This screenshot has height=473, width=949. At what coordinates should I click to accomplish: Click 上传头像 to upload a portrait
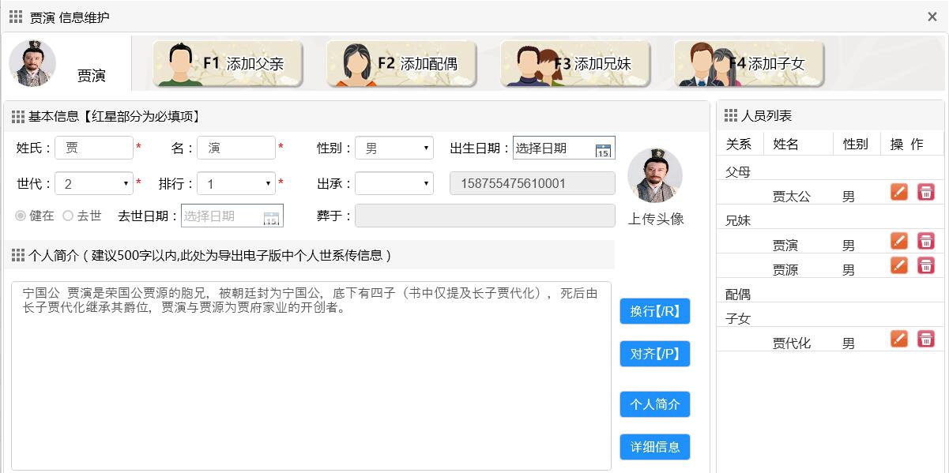(655, 220)
